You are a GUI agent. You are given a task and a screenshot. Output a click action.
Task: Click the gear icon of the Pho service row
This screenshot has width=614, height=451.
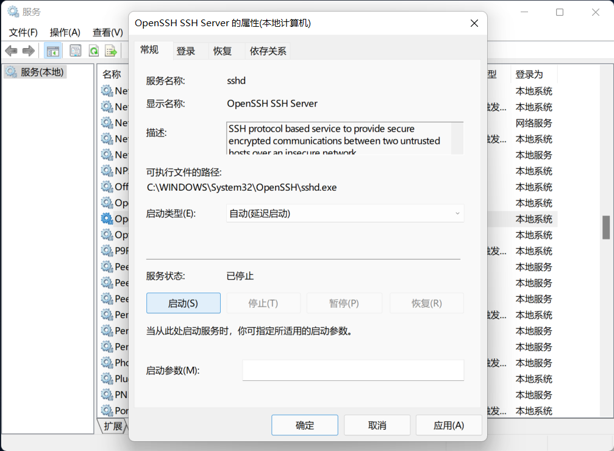(107, 363)
